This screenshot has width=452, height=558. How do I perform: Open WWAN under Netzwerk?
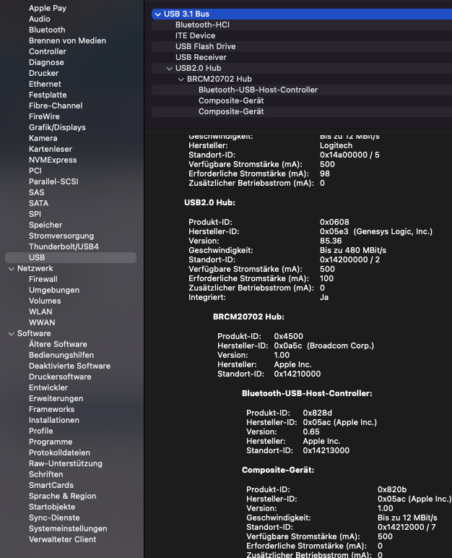(x=42, y=323)
